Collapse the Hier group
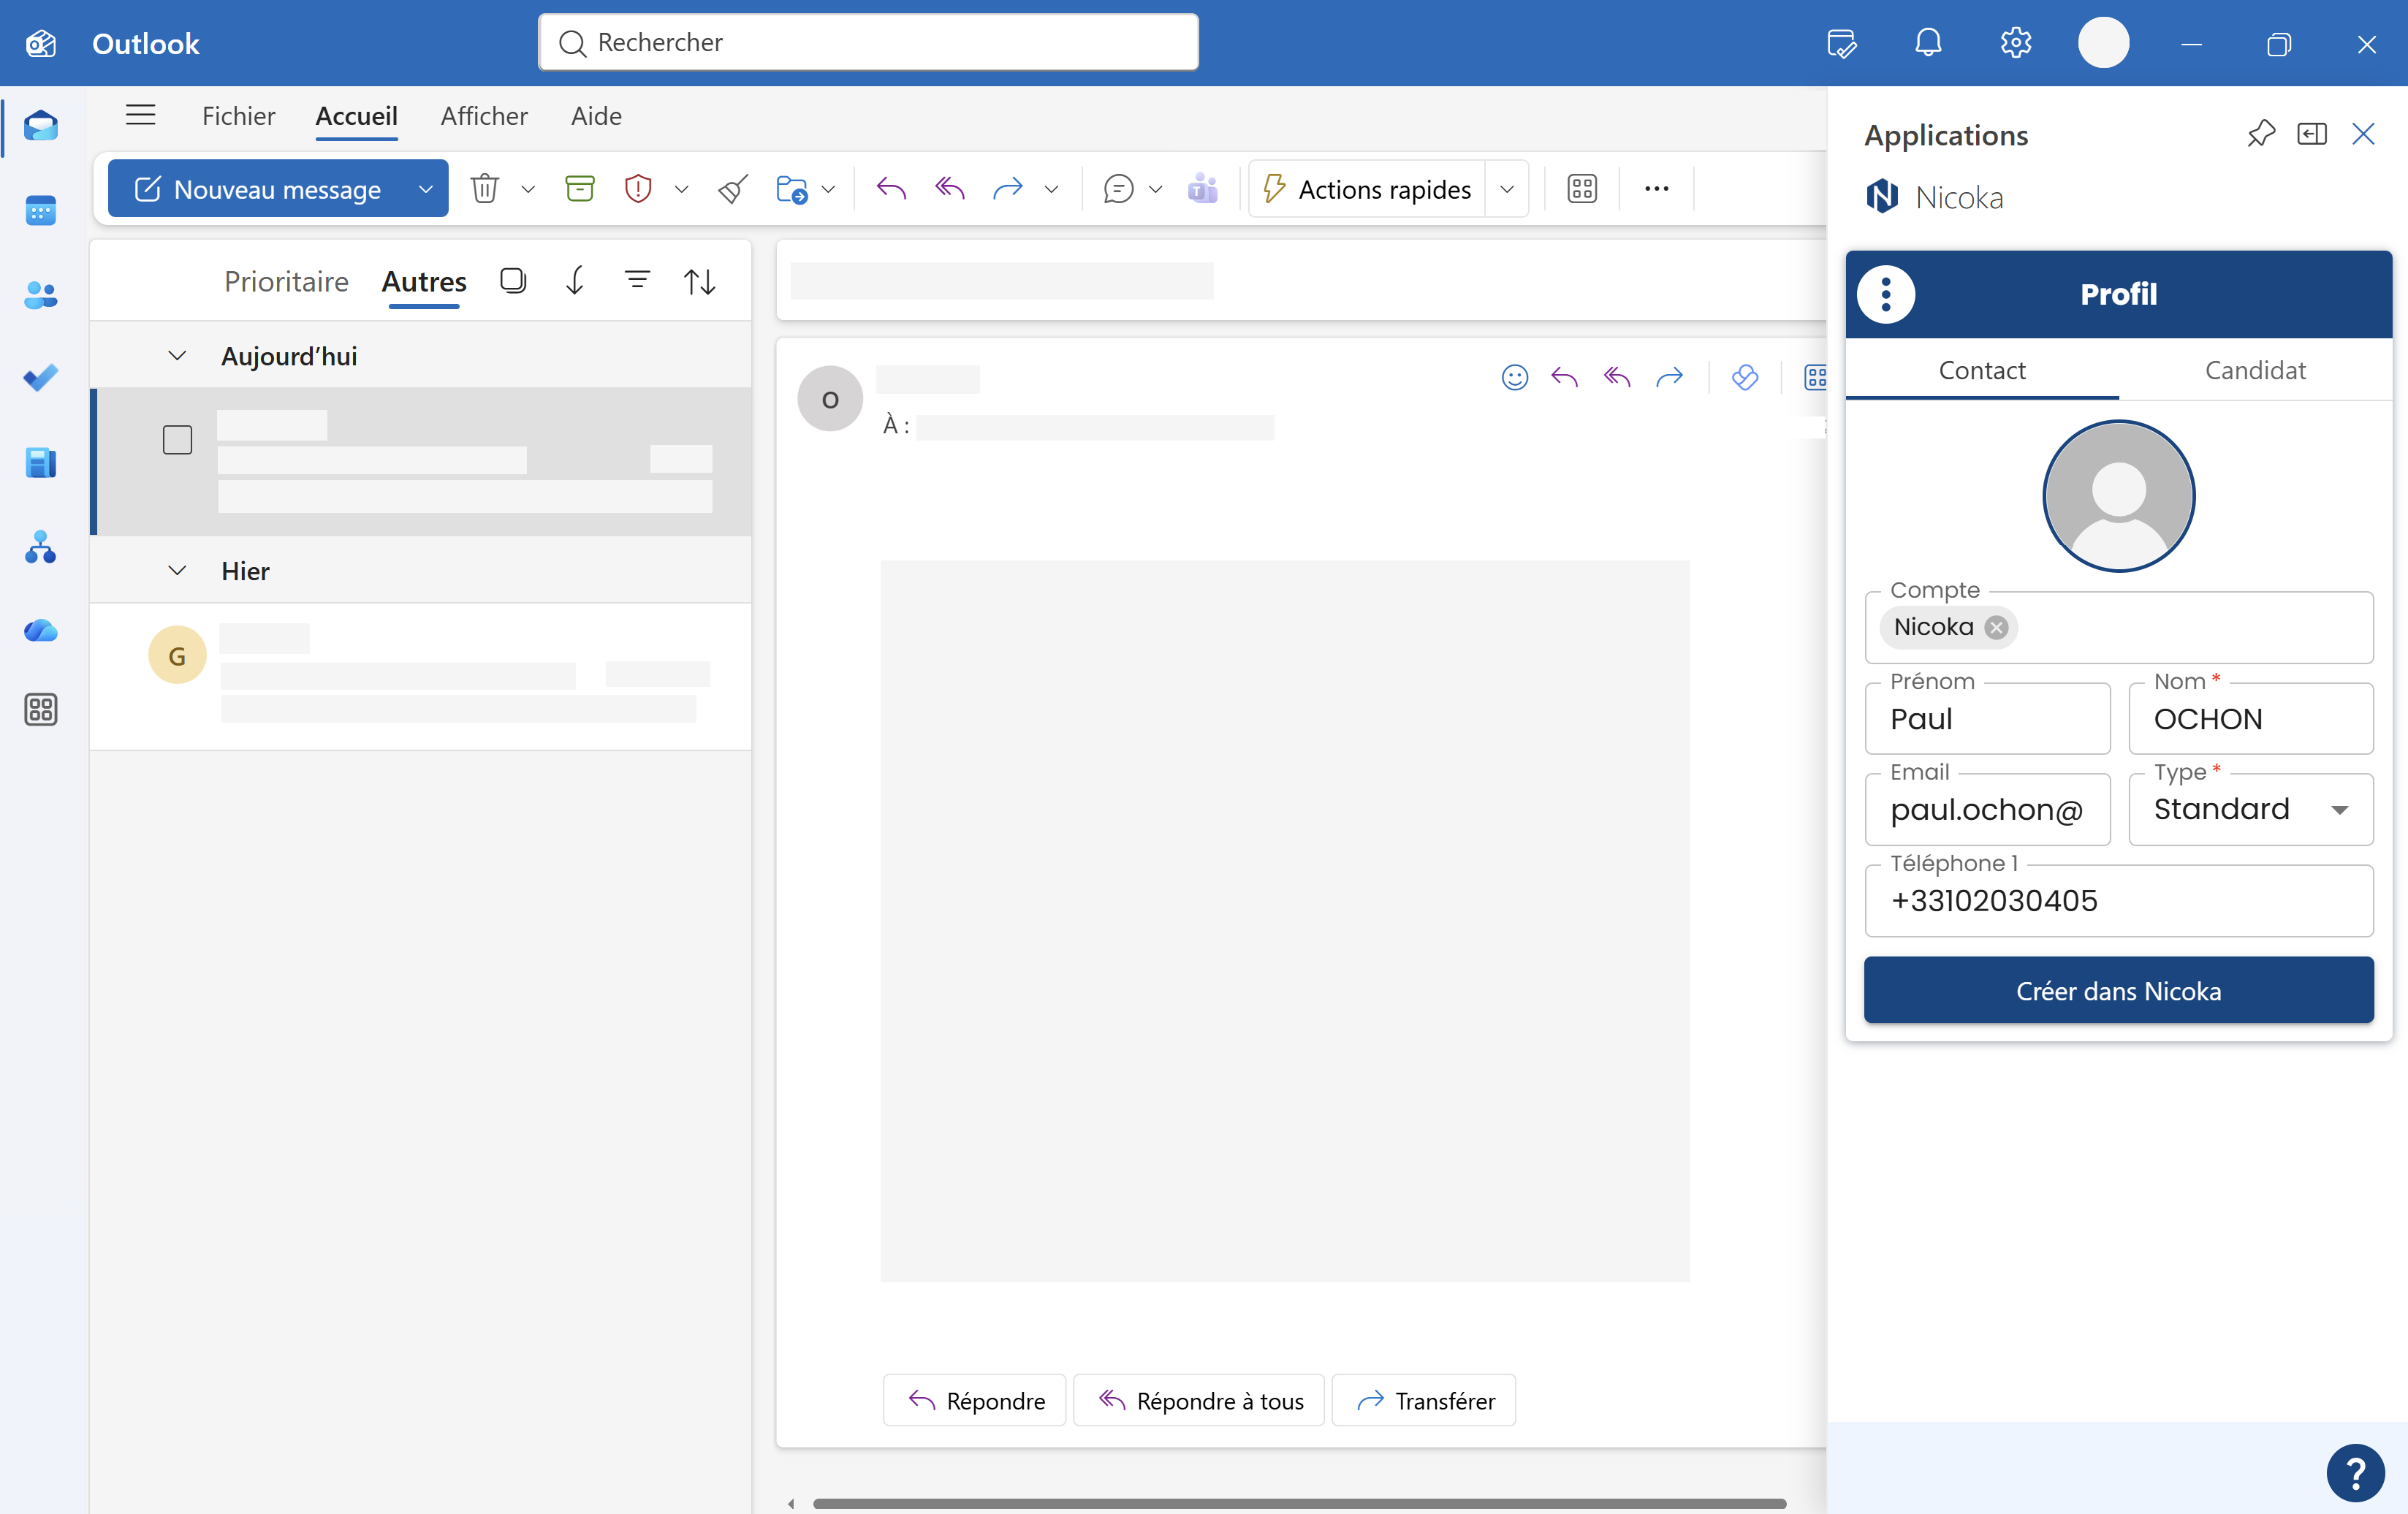Screen dimensions: 2408x1514 [177, 570]
